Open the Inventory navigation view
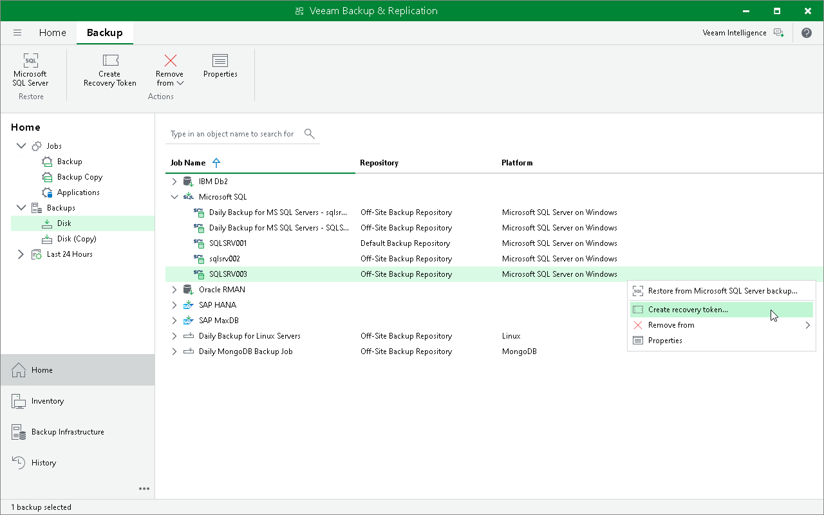 coord(77,401)
